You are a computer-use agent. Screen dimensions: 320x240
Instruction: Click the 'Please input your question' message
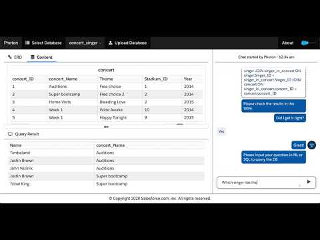point(273,157)
